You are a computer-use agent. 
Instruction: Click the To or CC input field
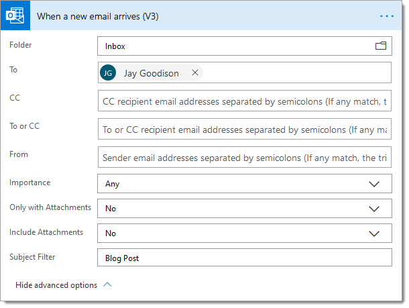tap(245, 129)
